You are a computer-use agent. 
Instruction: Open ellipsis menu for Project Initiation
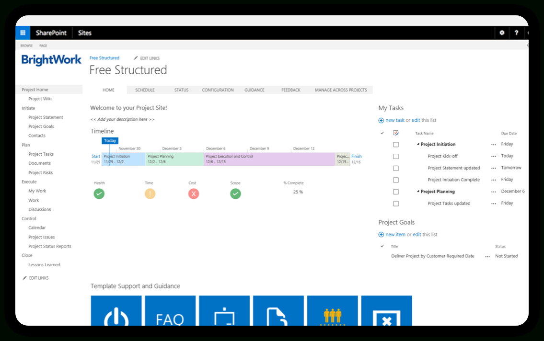(x=494, y=145)
